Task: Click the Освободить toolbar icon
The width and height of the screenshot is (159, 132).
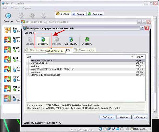Action: (71, 39)
